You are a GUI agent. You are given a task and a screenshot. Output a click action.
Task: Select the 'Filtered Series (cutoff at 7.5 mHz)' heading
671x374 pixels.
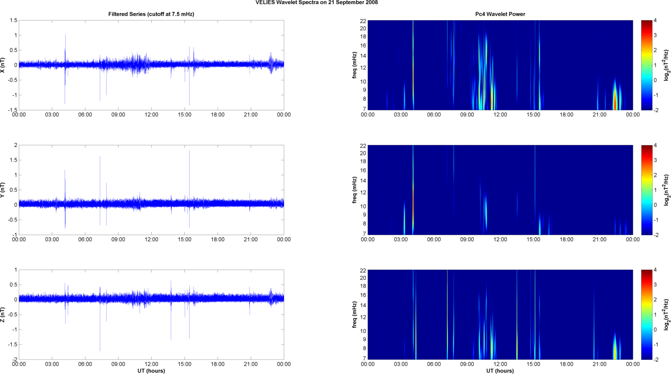coord(151,14)
